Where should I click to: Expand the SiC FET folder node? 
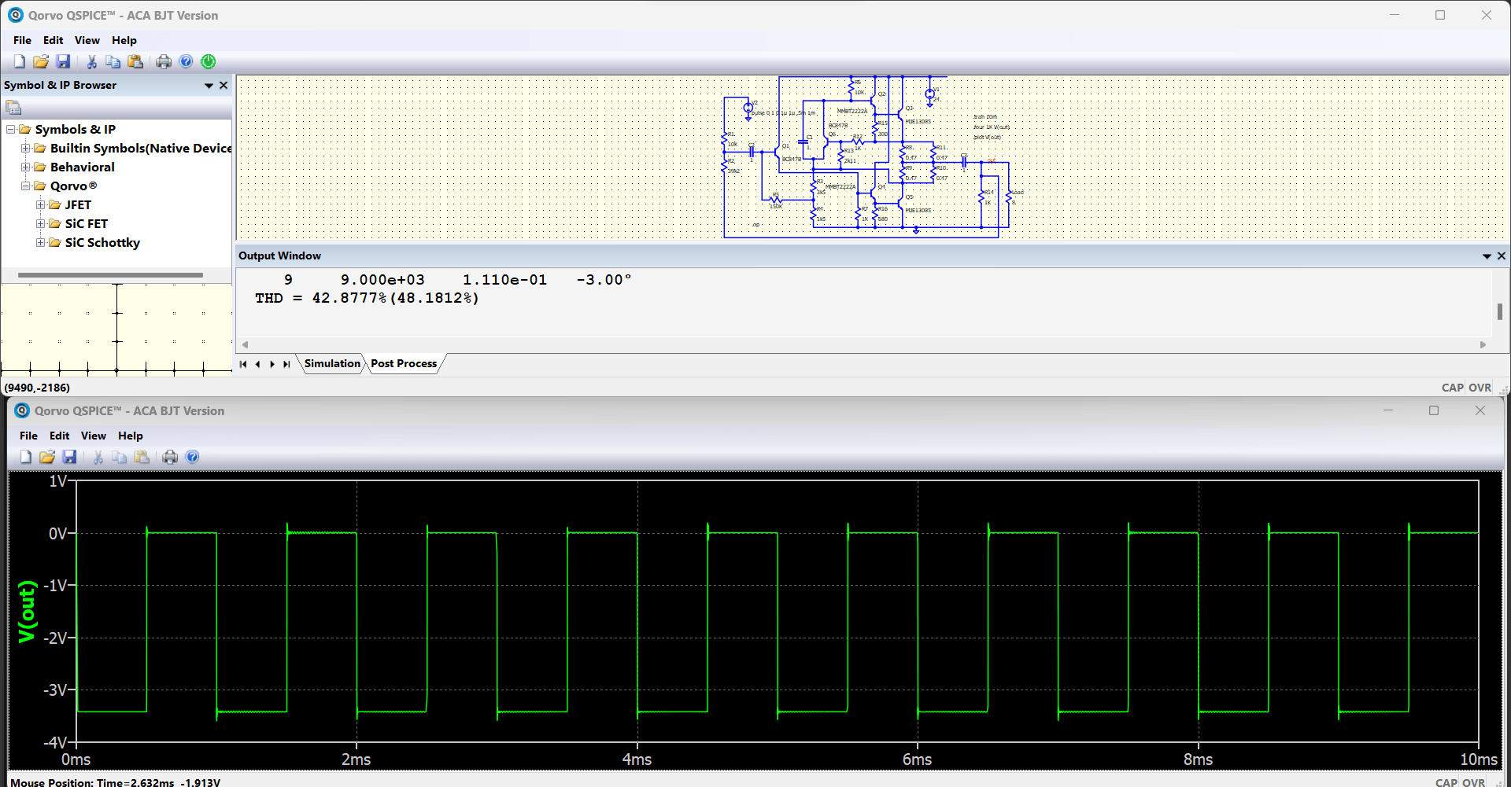(x=40, y=223)
